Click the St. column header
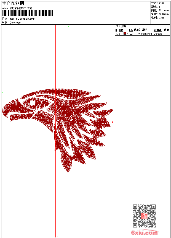Viewport: 171px width, 238px height. pos(130,30)
